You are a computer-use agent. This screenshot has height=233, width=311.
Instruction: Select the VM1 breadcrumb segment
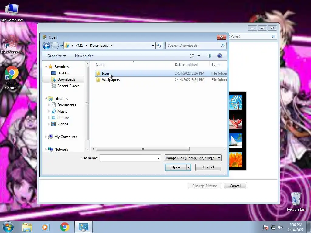point(79,46)
